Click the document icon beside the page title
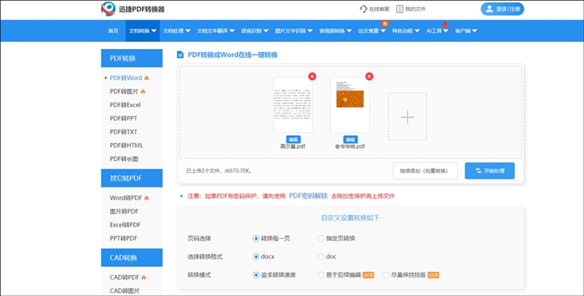 click(181, 55)
